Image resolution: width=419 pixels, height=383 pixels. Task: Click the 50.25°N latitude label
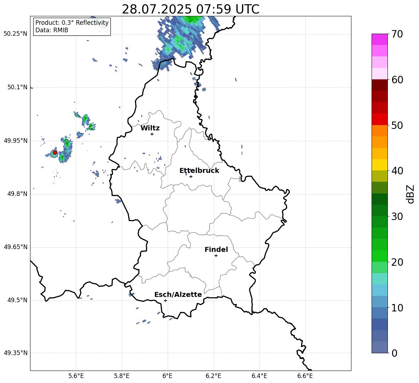[x=16, y=34]
